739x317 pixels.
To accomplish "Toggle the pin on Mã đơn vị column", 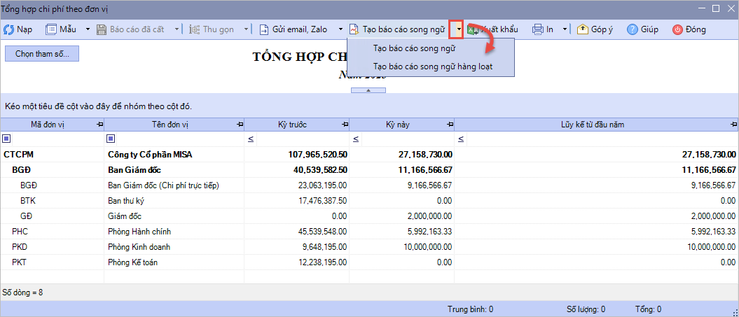I will click(x=99, y=125).
